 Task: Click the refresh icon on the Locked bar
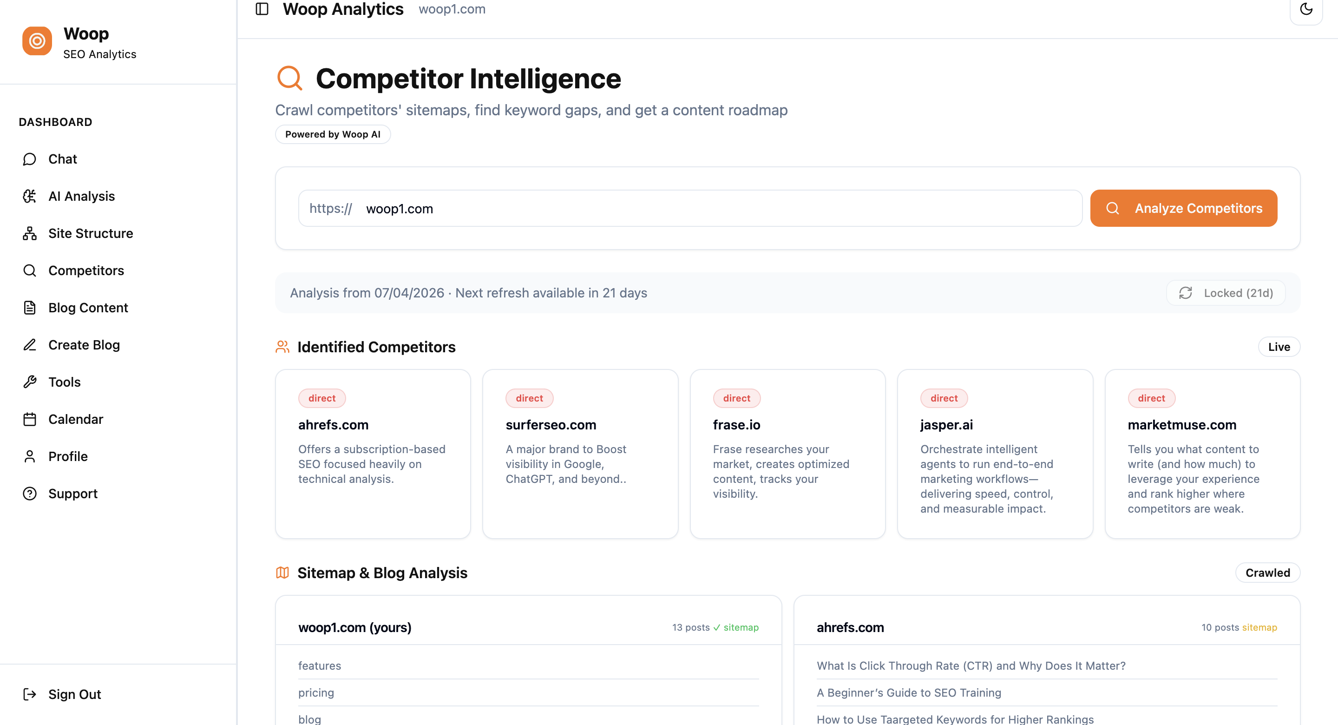point(1186,293)
